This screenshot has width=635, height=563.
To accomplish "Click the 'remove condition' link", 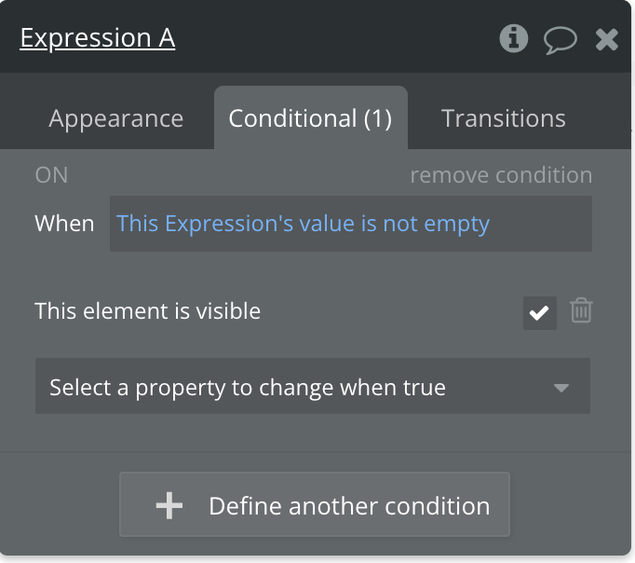I will (501, 175).
